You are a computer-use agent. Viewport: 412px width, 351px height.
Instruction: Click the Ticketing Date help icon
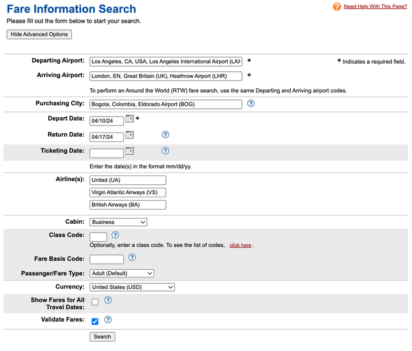tap(165, 151)
